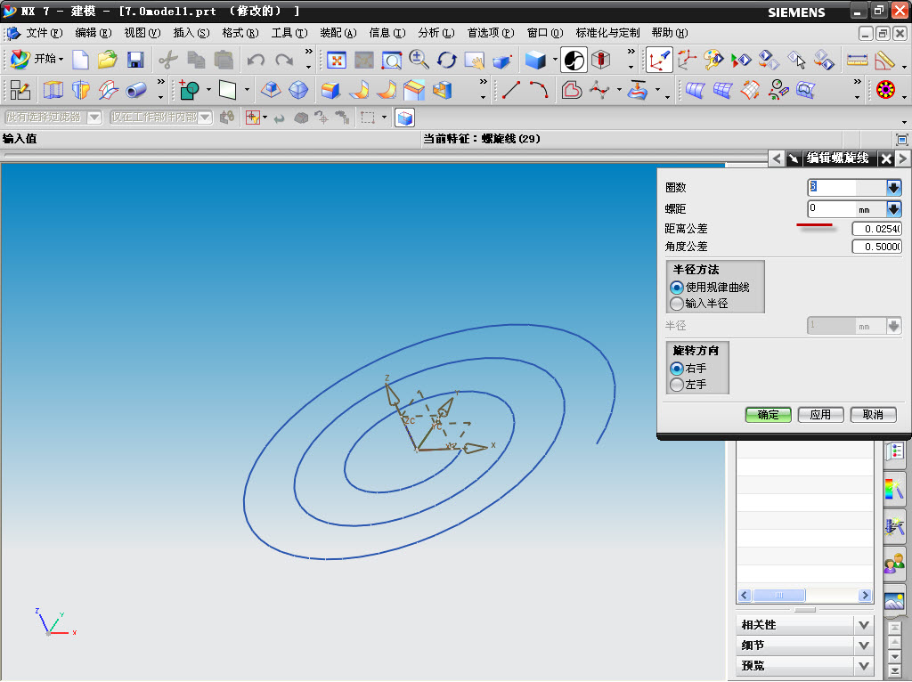The height and width of the screenshot is (682, 912).
Task: Click the shaded blue cube render icon
Action: [535, 60]
